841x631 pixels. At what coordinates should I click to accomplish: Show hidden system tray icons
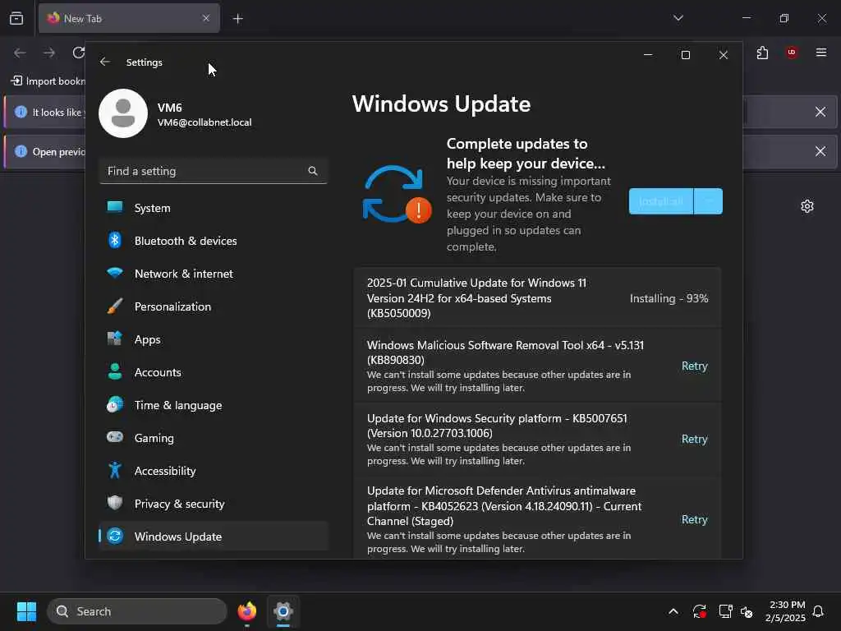(x=673, y=611)
